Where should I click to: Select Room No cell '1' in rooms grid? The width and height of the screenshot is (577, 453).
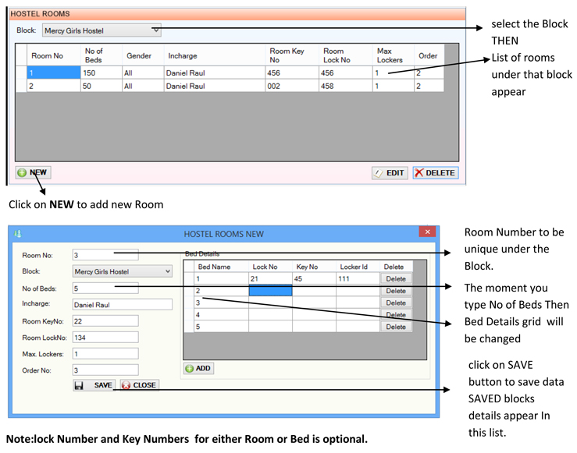[54, 73]
